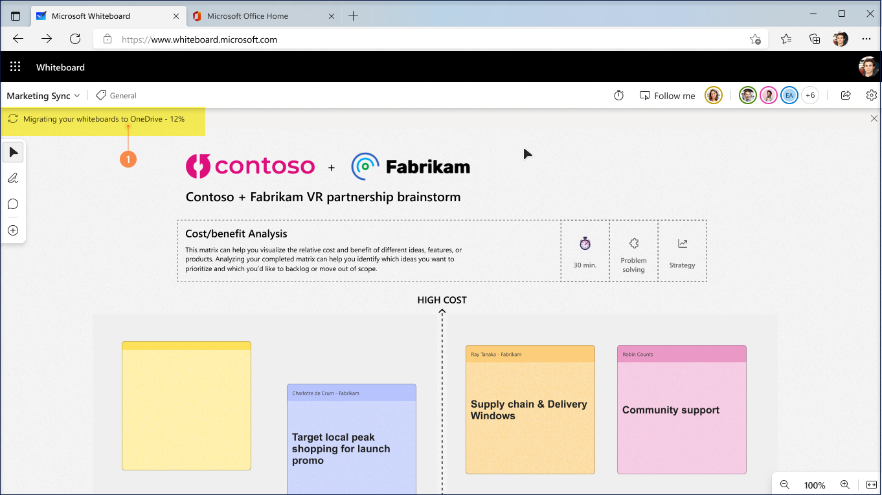
Task: Show the +6 additional participants
Action: tap(809, 96)
